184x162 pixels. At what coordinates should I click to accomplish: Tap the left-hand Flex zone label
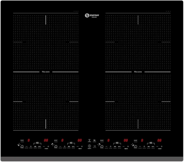[46, 72]
